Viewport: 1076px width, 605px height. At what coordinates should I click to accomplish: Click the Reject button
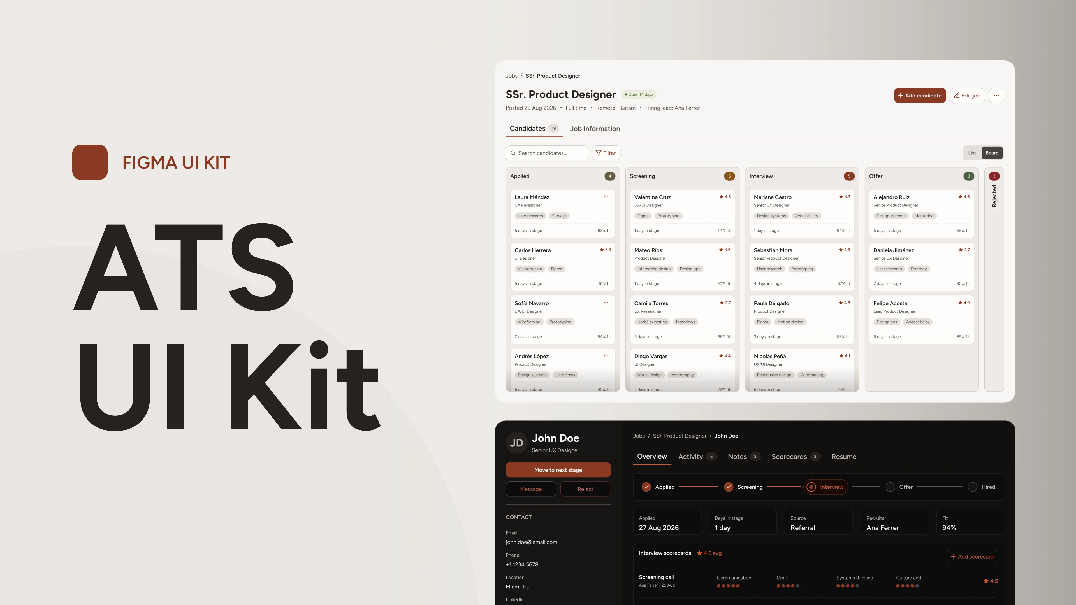tap(585, 489)
